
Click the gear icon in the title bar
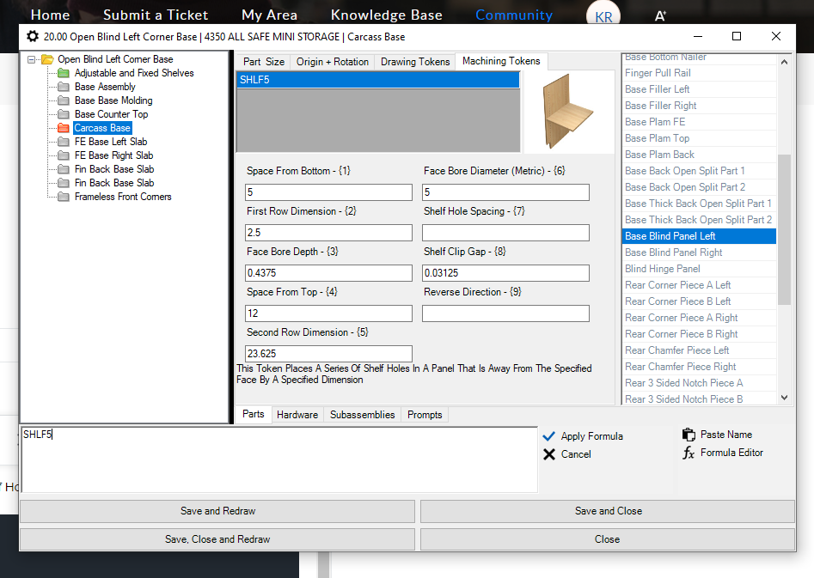(x=32, y=36)
